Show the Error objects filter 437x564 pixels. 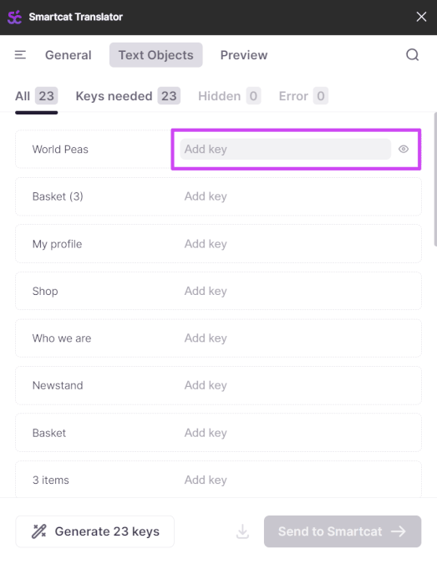pos(303,96)
